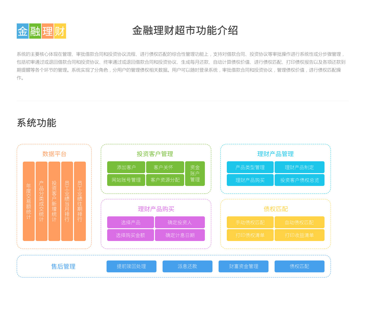Click the 资金账户管理 tall green block

click(x=195, y=173)
